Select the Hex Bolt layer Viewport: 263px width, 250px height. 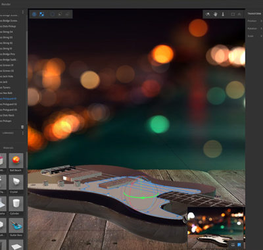click(x=6, y=93)
